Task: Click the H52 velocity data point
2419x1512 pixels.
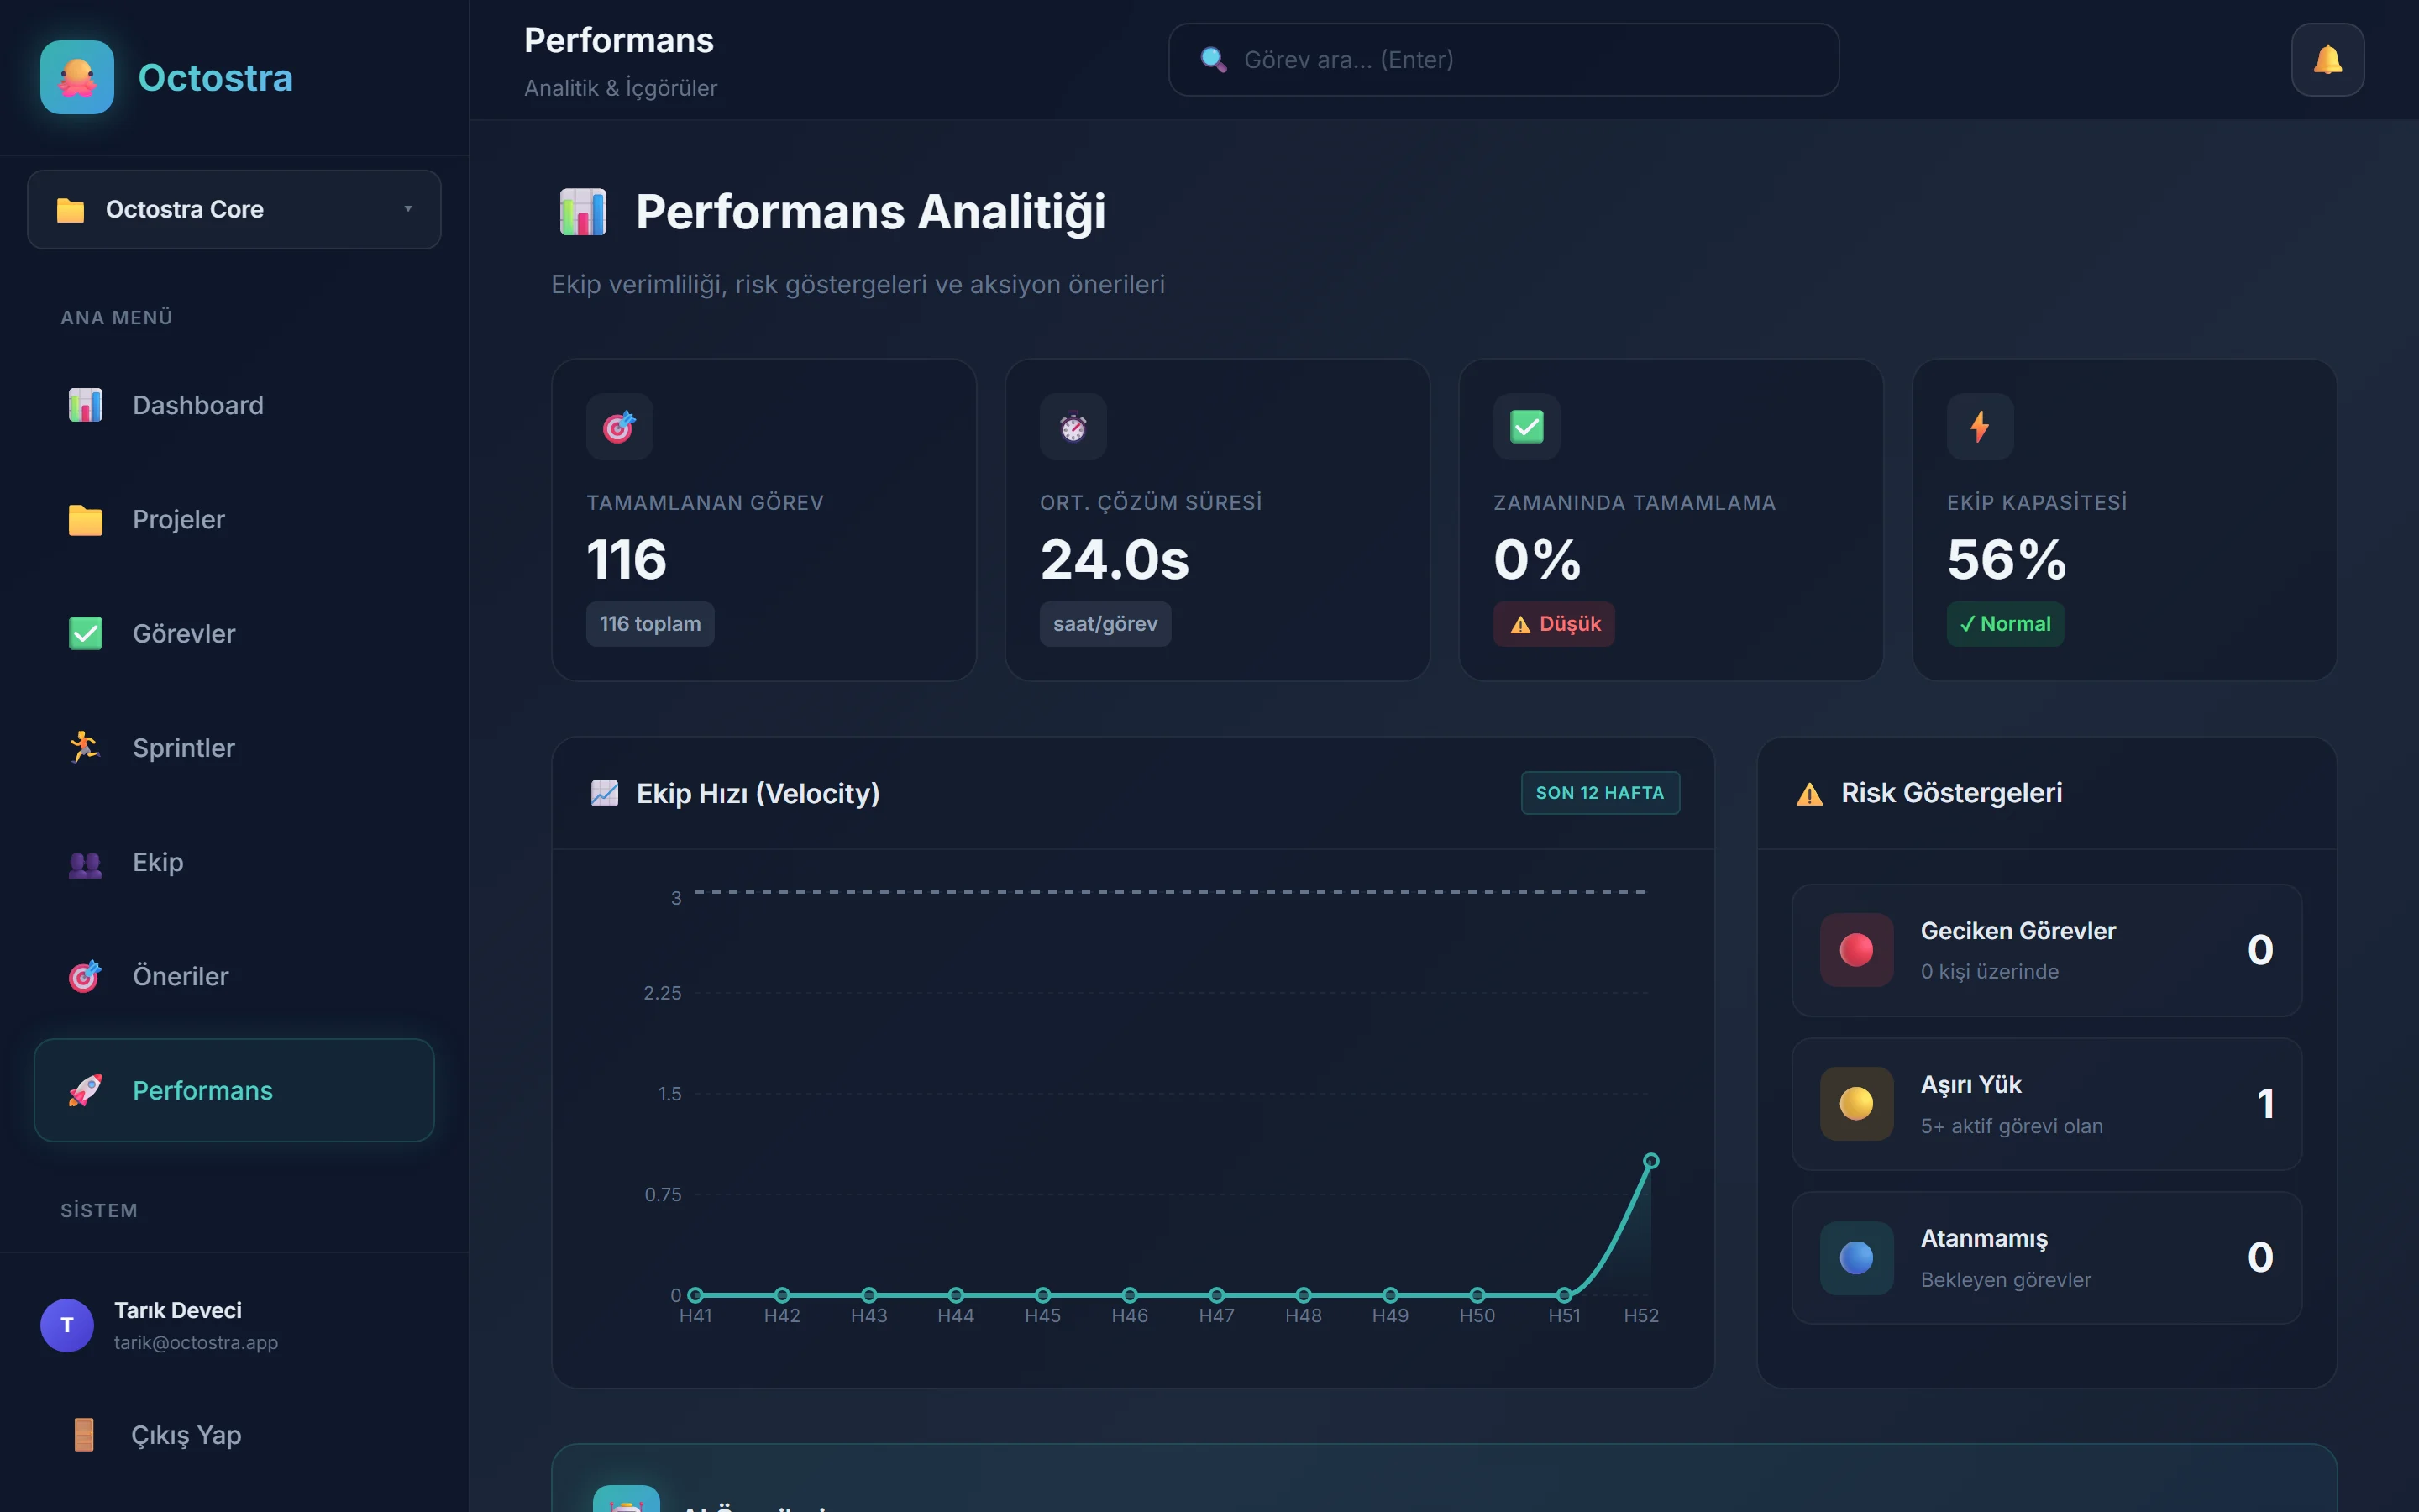Action: pyautogui.click(x=1651, y=1161)
